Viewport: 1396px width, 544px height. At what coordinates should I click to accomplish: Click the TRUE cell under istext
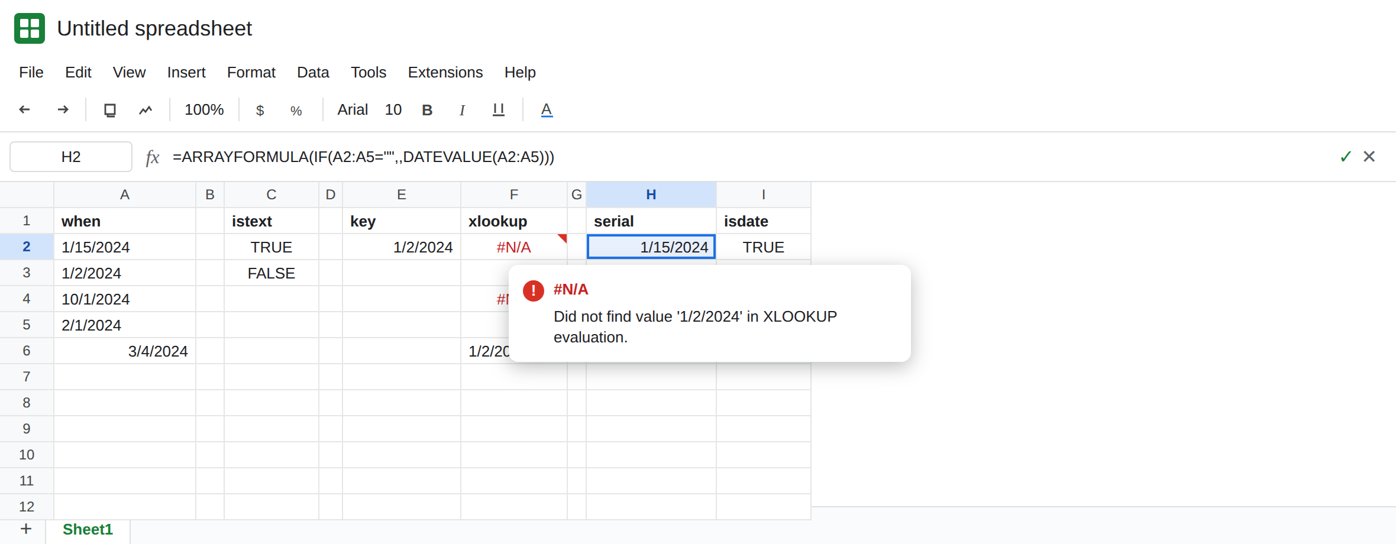pyautogui.click(x=272, y=247)
